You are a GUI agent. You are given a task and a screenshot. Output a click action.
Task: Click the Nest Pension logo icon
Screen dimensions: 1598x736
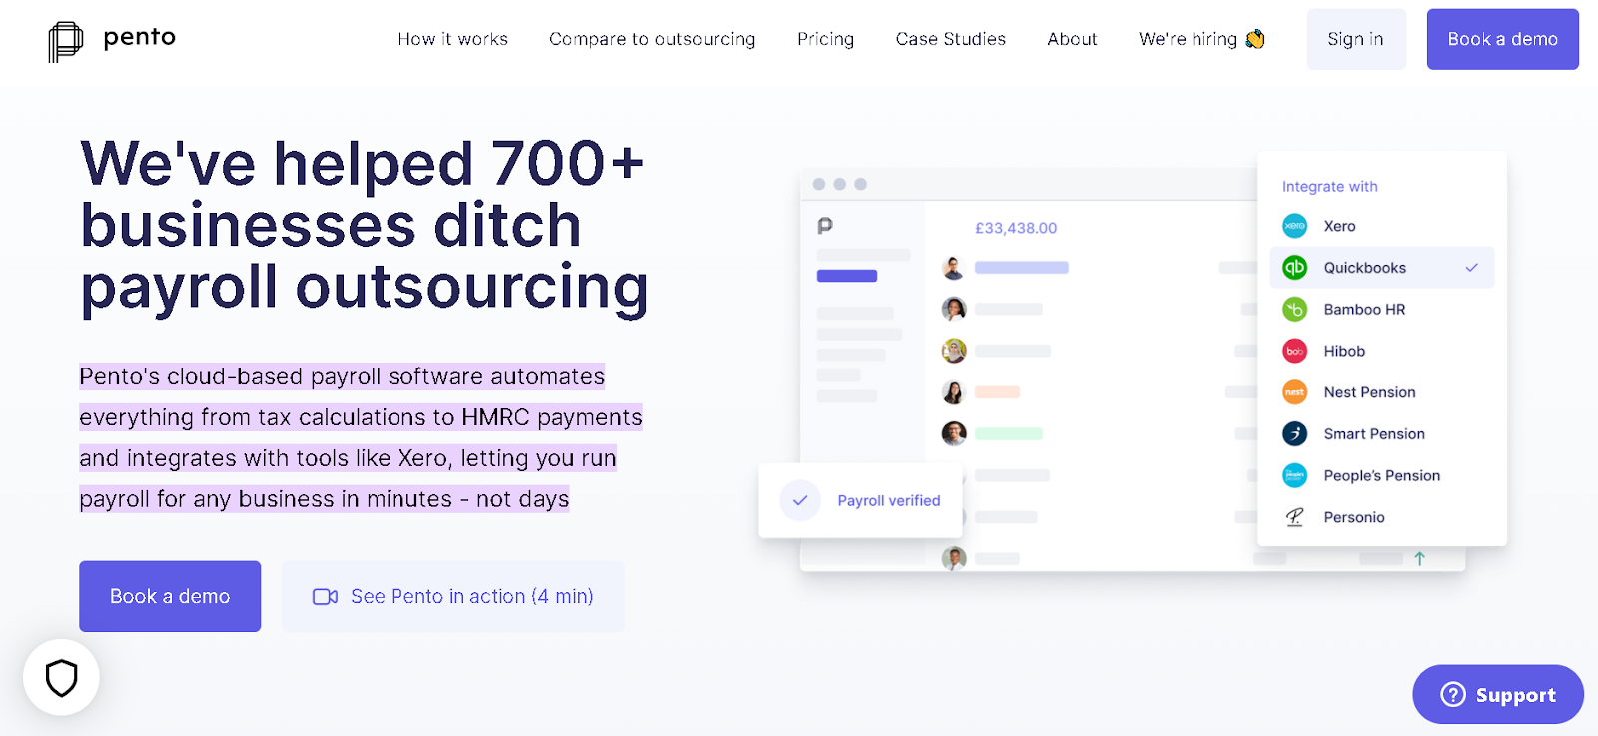[1294, 392]
